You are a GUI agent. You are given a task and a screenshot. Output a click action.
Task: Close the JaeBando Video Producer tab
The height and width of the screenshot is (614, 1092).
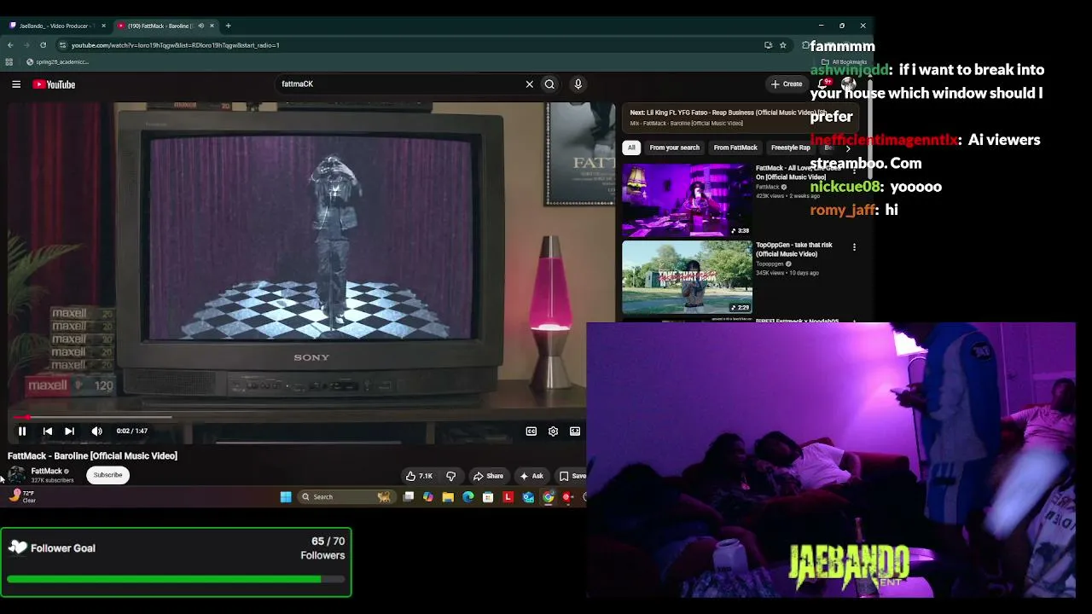coord(103,26)
